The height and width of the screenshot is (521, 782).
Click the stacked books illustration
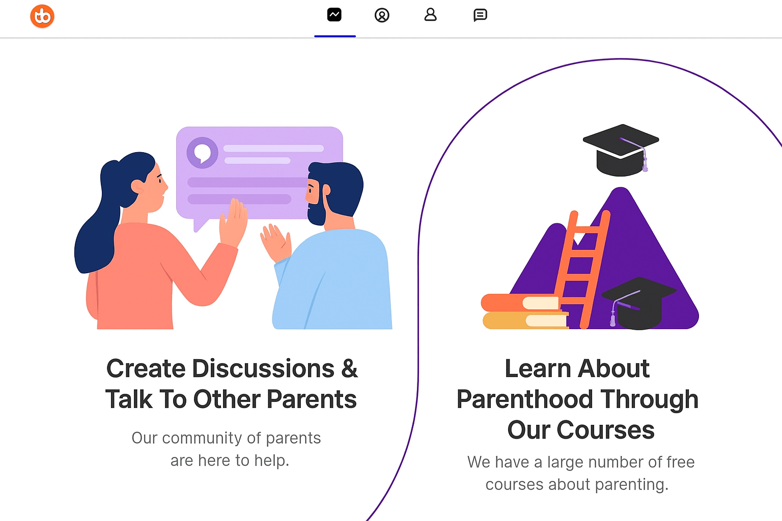[x=524, y=311]
